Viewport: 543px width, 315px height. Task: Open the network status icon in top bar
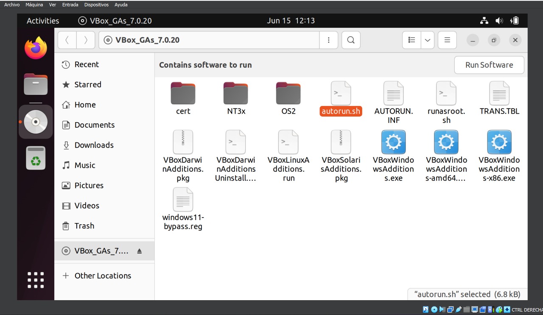point(484,21)
